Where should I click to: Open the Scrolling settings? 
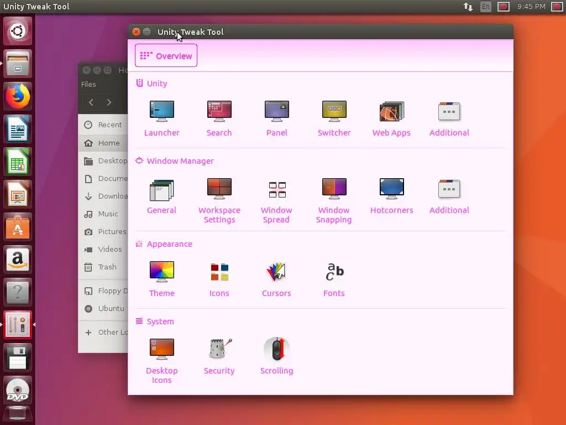tap(277, 356)
